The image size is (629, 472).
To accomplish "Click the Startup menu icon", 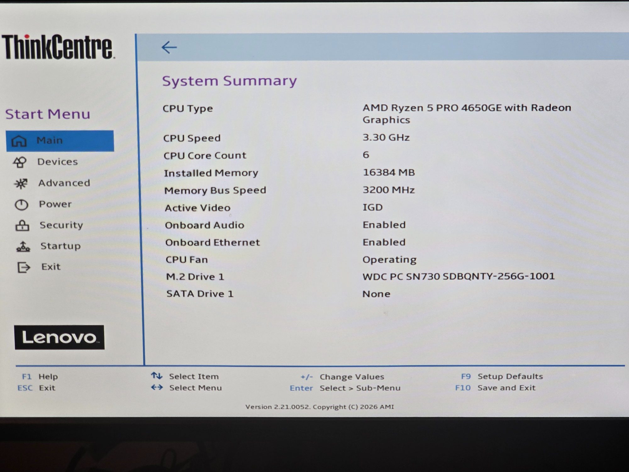I will [x=23, y=246].
